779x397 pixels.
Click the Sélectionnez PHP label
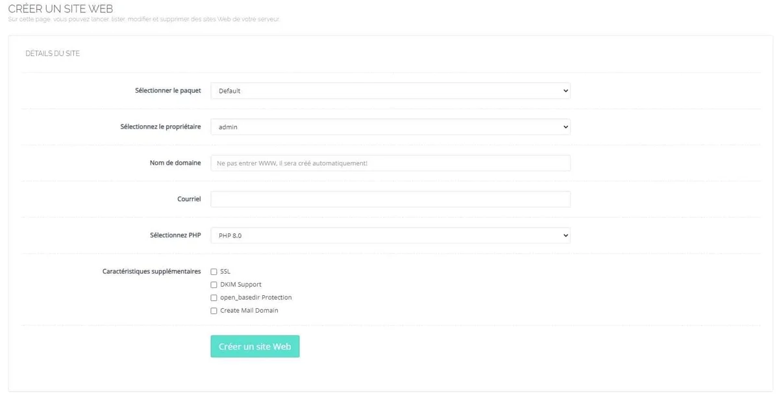click(175, 235)
